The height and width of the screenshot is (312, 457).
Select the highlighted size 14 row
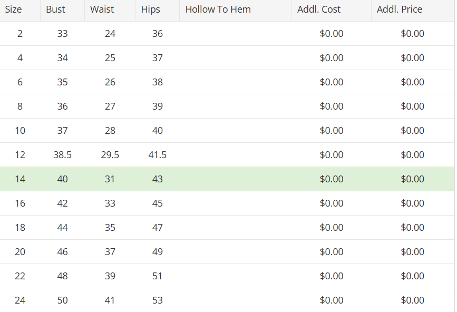(227, 179)
